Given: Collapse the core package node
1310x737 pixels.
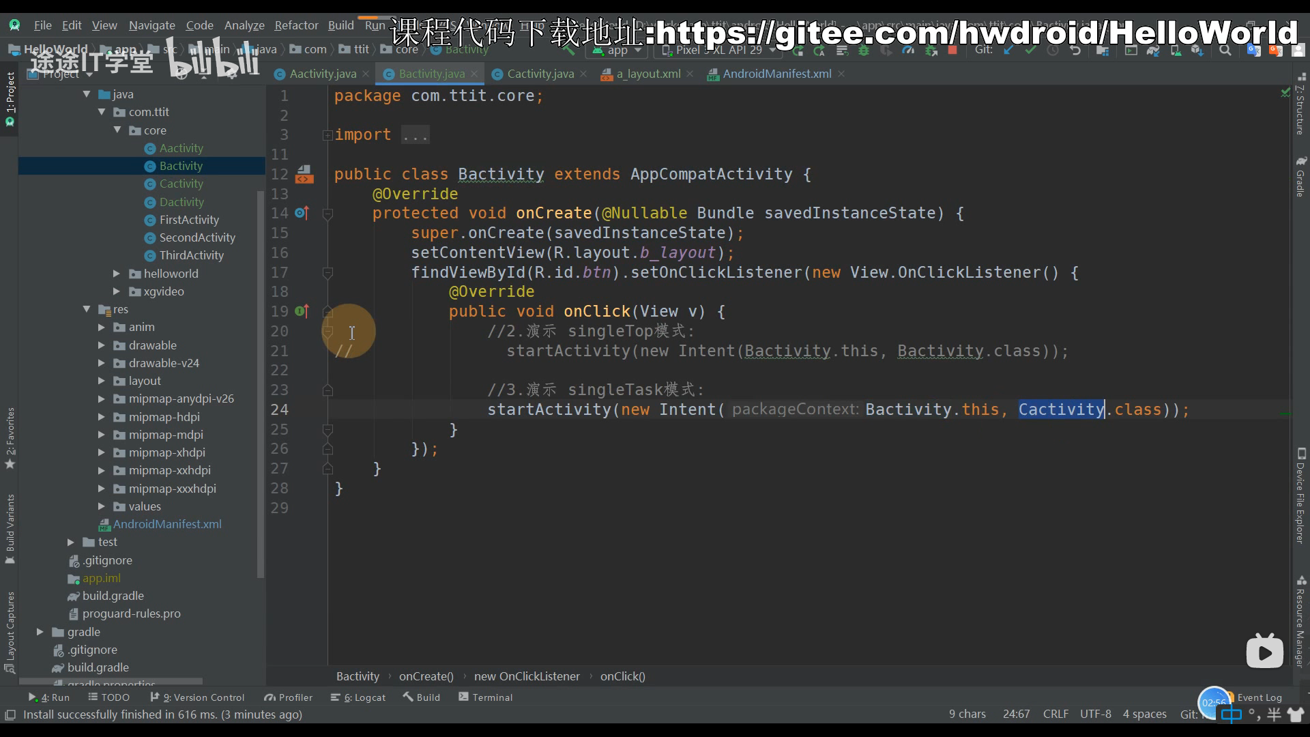Looking at the screenshot, I should click(117, 130).
